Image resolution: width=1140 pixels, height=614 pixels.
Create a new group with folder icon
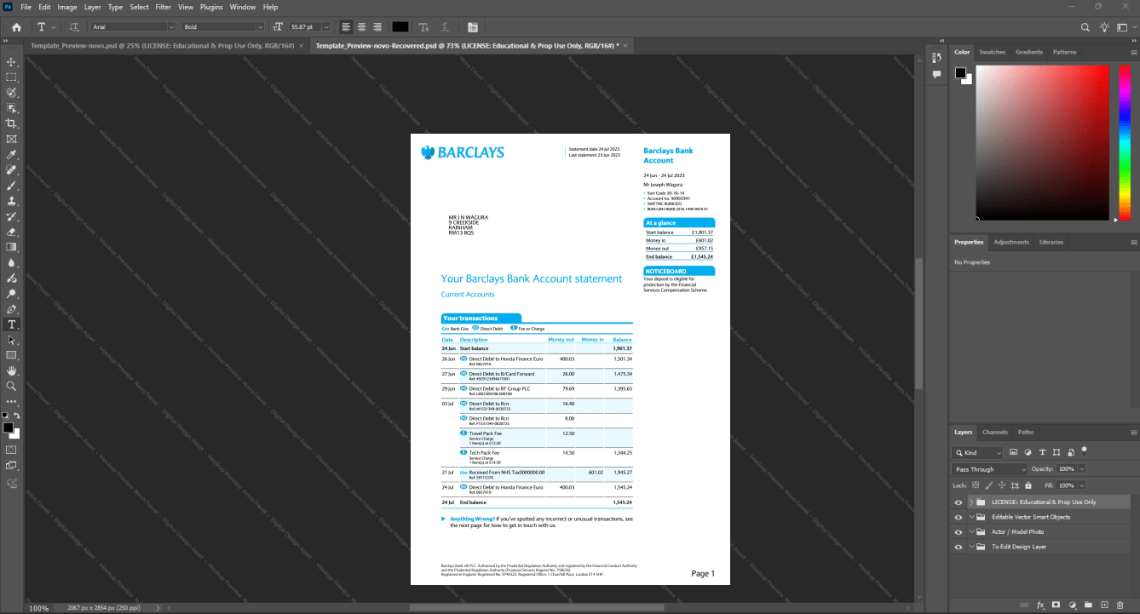click(1088, 605)
